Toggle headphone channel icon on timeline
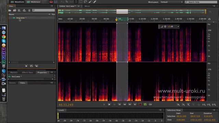The height and width of the screenshot is (123, 219). tap(209, 19)
